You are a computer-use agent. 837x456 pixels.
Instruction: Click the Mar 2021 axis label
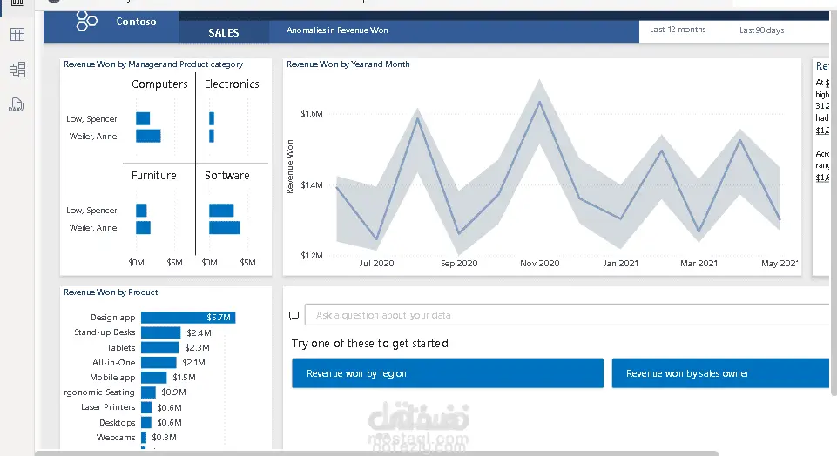pos(699,264)
